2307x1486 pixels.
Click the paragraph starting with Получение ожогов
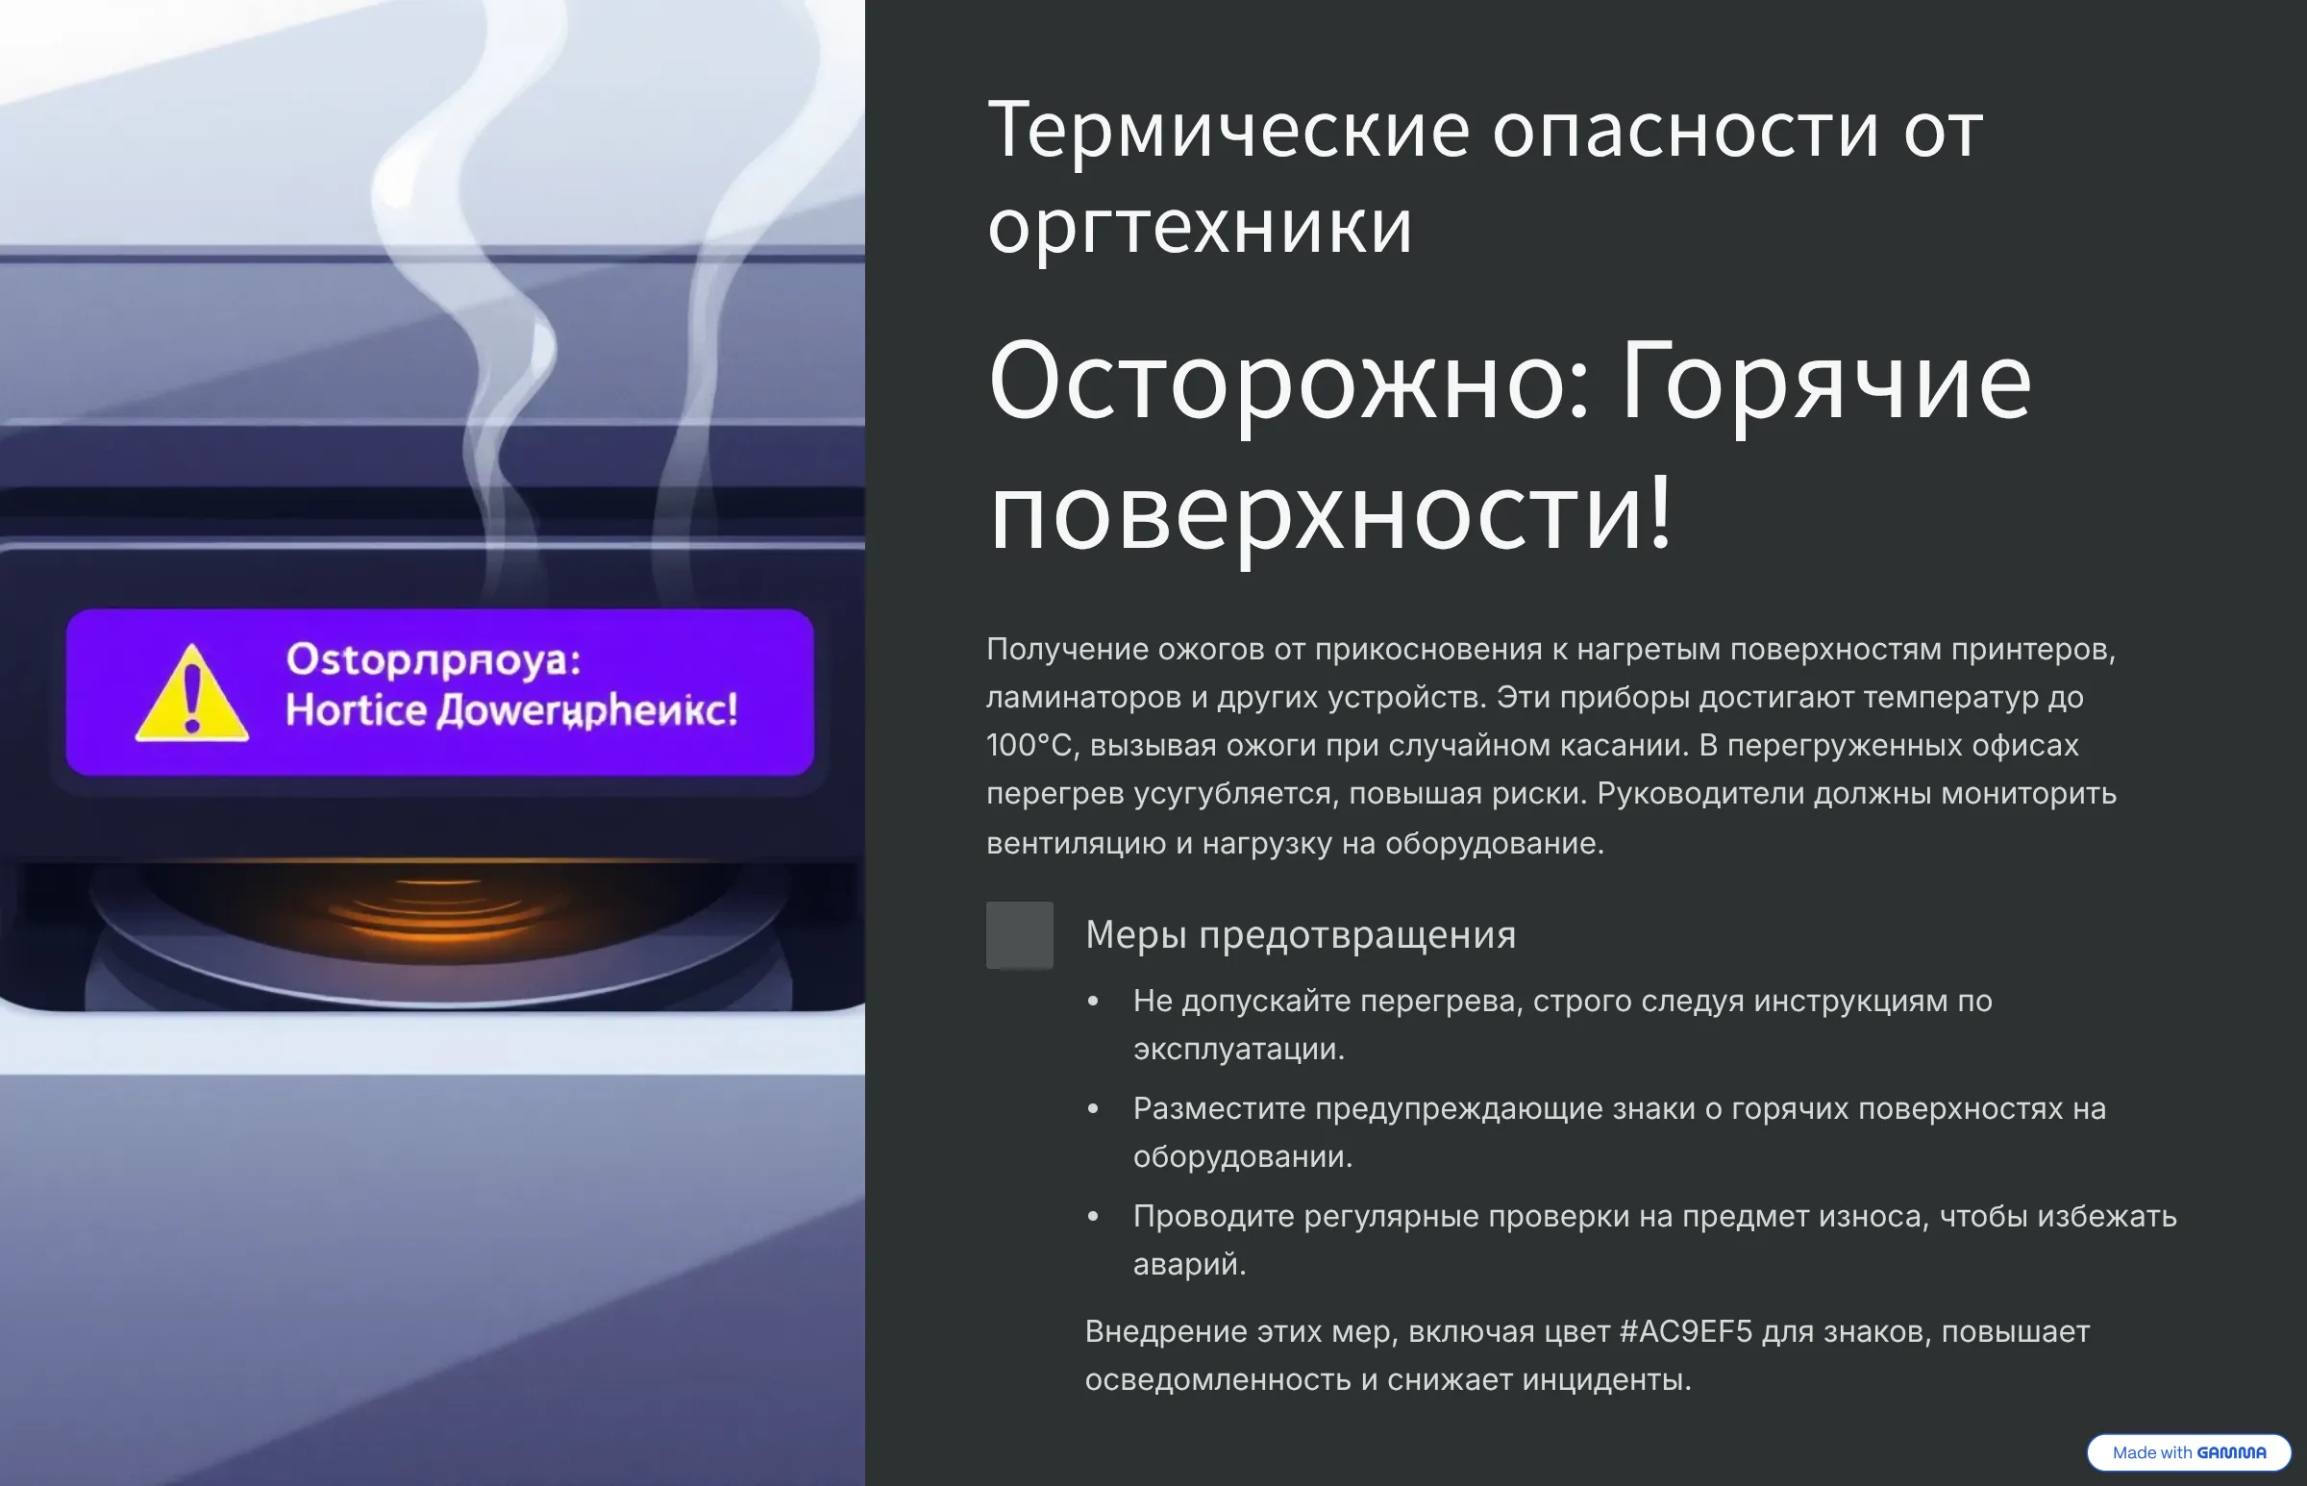click(x=1550, y=745)
